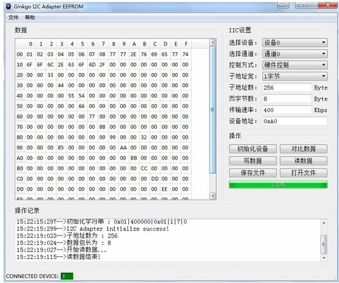Click the 打开文件 button
This screenshot has height=283, width=339.
pyautogui.click(x=303, y=173)
